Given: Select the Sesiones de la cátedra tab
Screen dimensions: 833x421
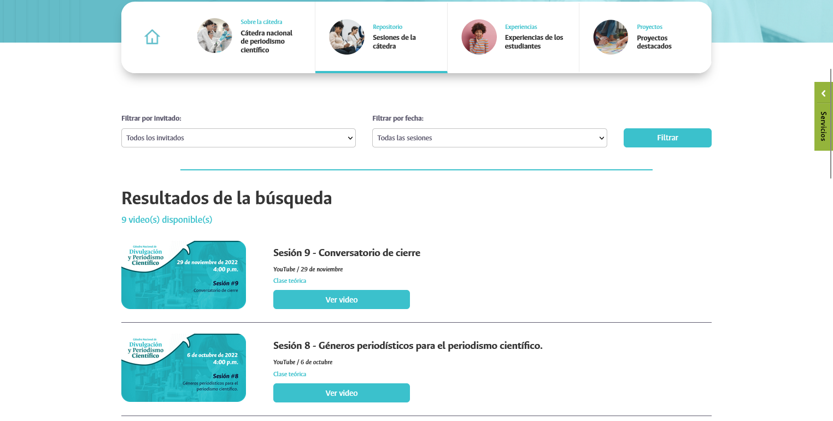Looking at the screenshot, I should tap(394, 41).
